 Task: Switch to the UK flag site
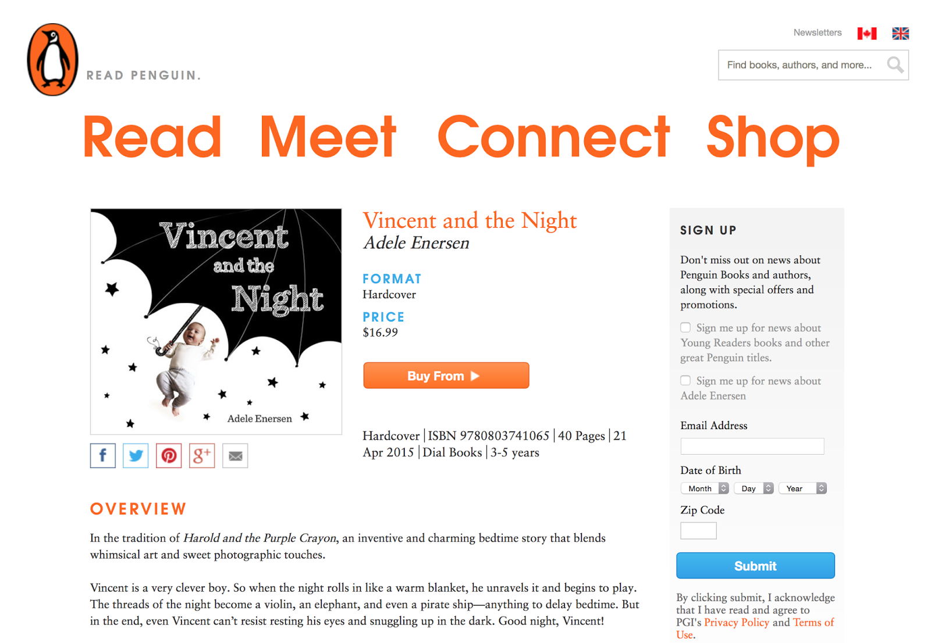point(900,34)
